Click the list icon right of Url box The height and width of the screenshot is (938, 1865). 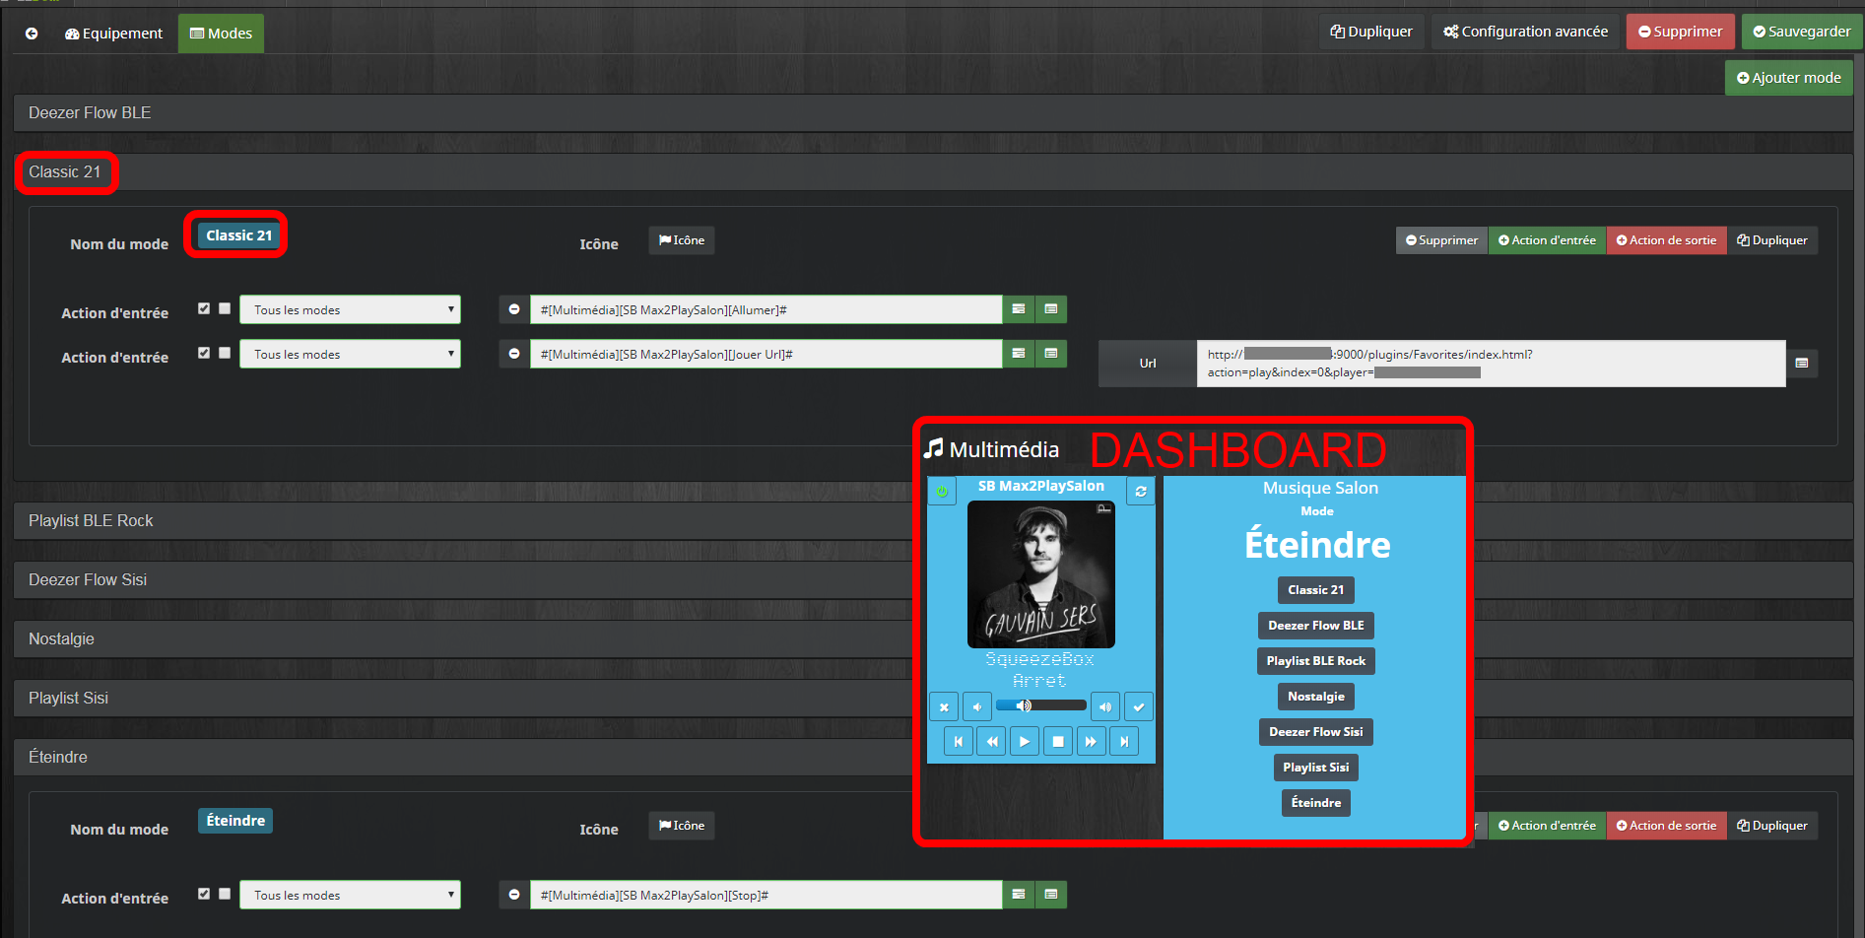pyautogui.click(x=1802, y=364)
